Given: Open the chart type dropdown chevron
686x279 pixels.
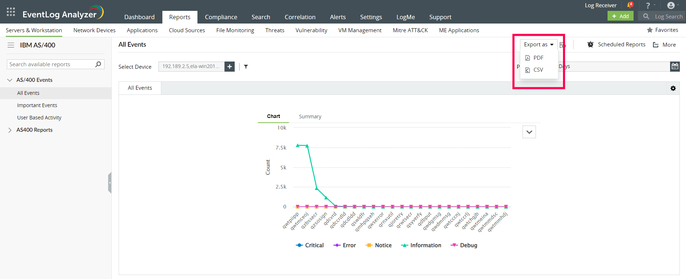Looking at the screenshot, I should click(529, 132).
